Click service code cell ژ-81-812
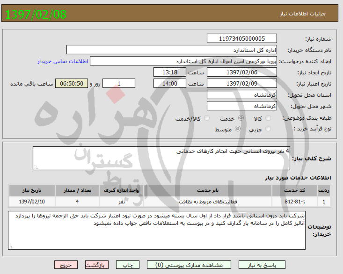The width and height of the screenshot is (343, 274). [x=294, y=202]
